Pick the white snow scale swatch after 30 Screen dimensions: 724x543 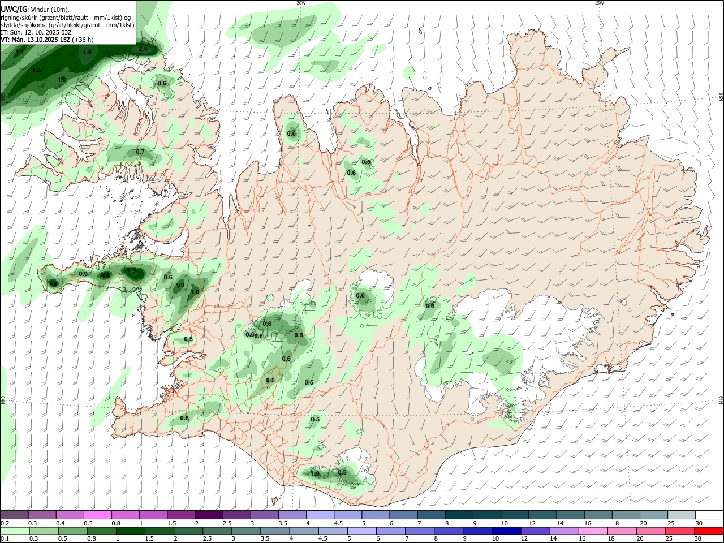[x=710, y=515]
